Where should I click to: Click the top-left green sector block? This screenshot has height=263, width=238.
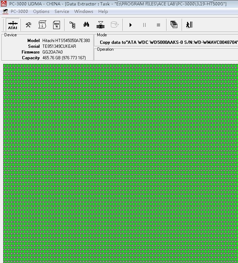click(5, 66)
